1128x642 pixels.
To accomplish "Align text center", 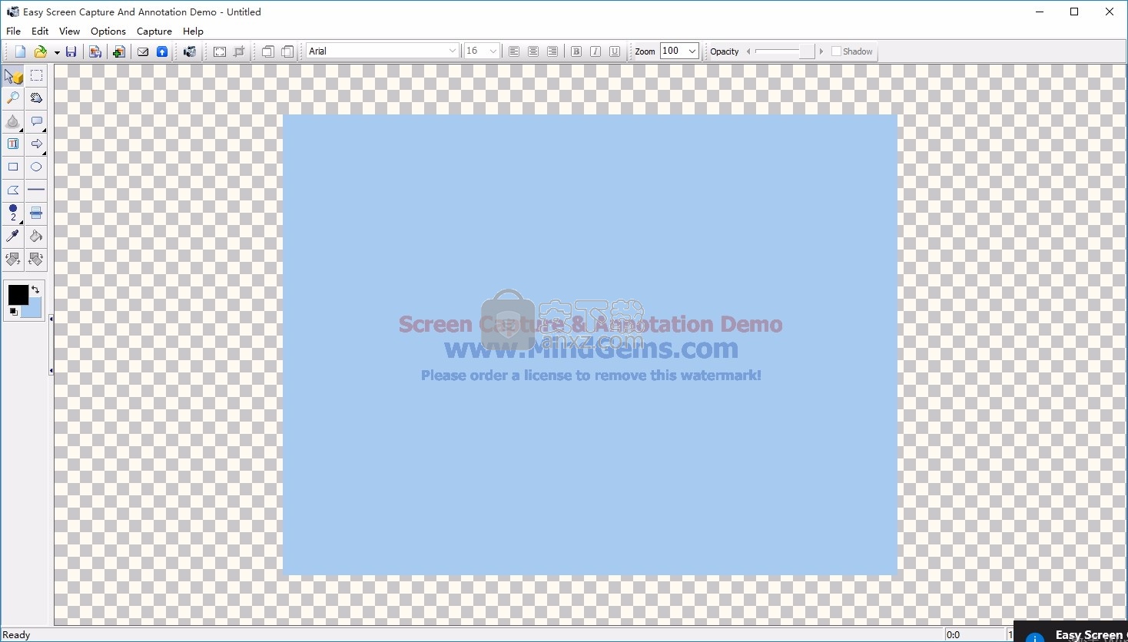I will click(533, 51).
